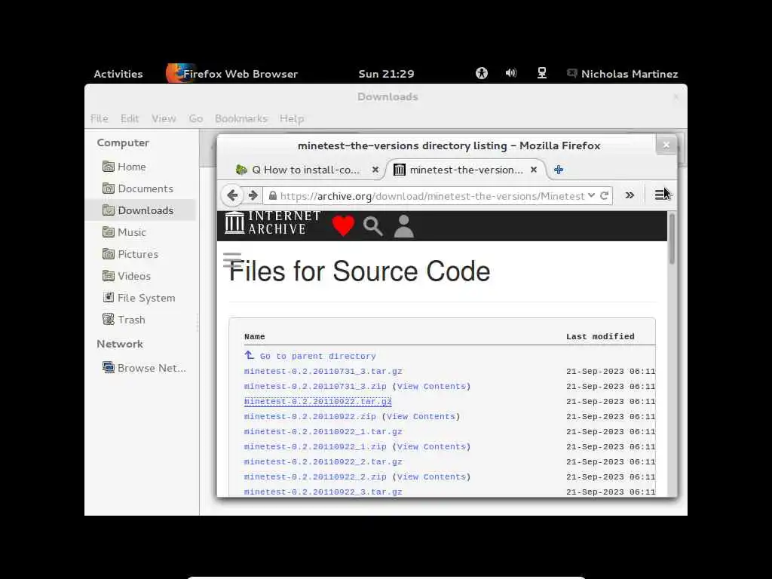The height and width of the screenshot is (579, 772).
Task: Open the URL history dropdown arrow
Action: tap(591, 195)
